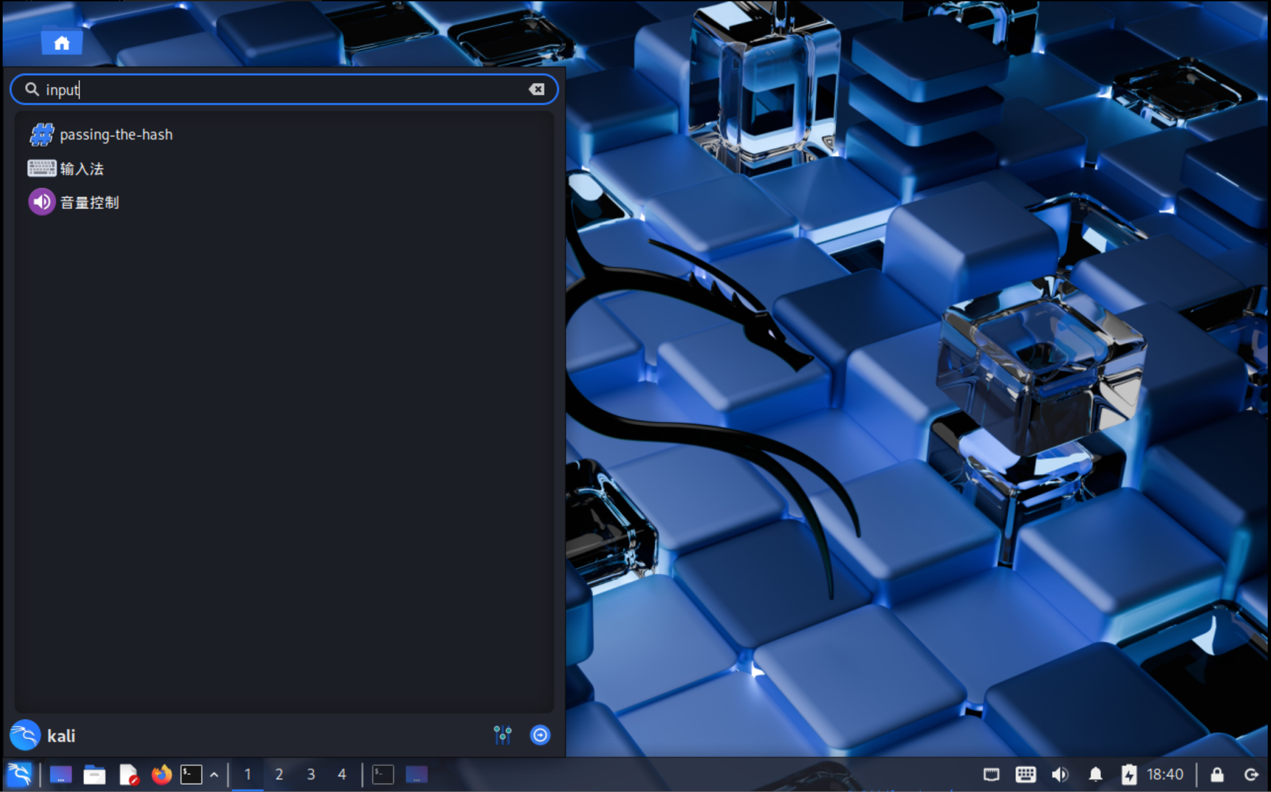Switch to workspace 4
The image size is (1271, 792).
click(x=341, y=774)
